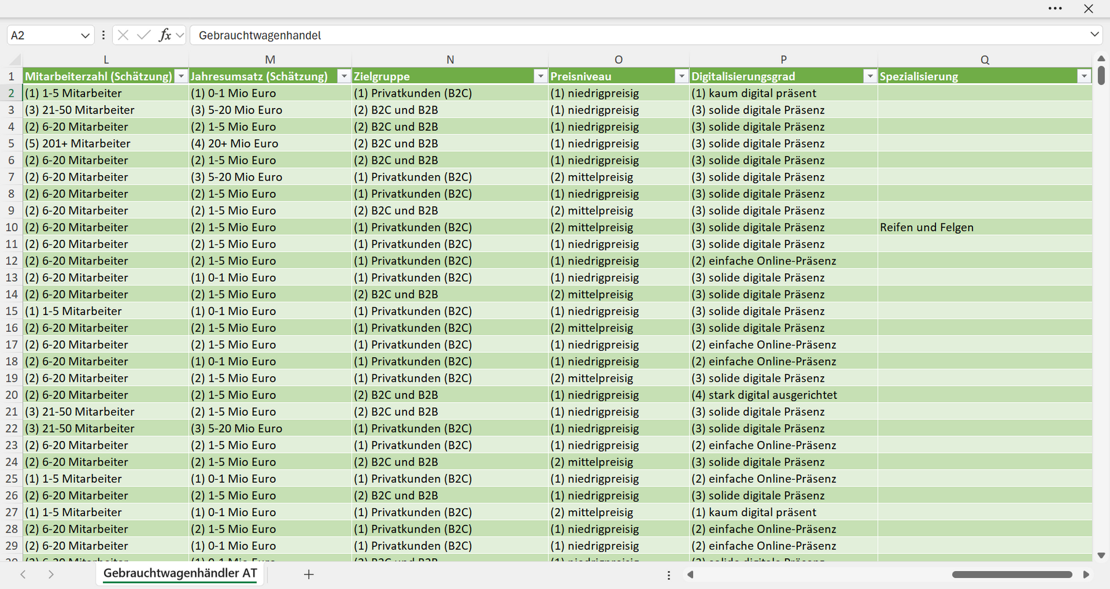
Task: Add a new sheet with plus button
Action: coord(309,574)
